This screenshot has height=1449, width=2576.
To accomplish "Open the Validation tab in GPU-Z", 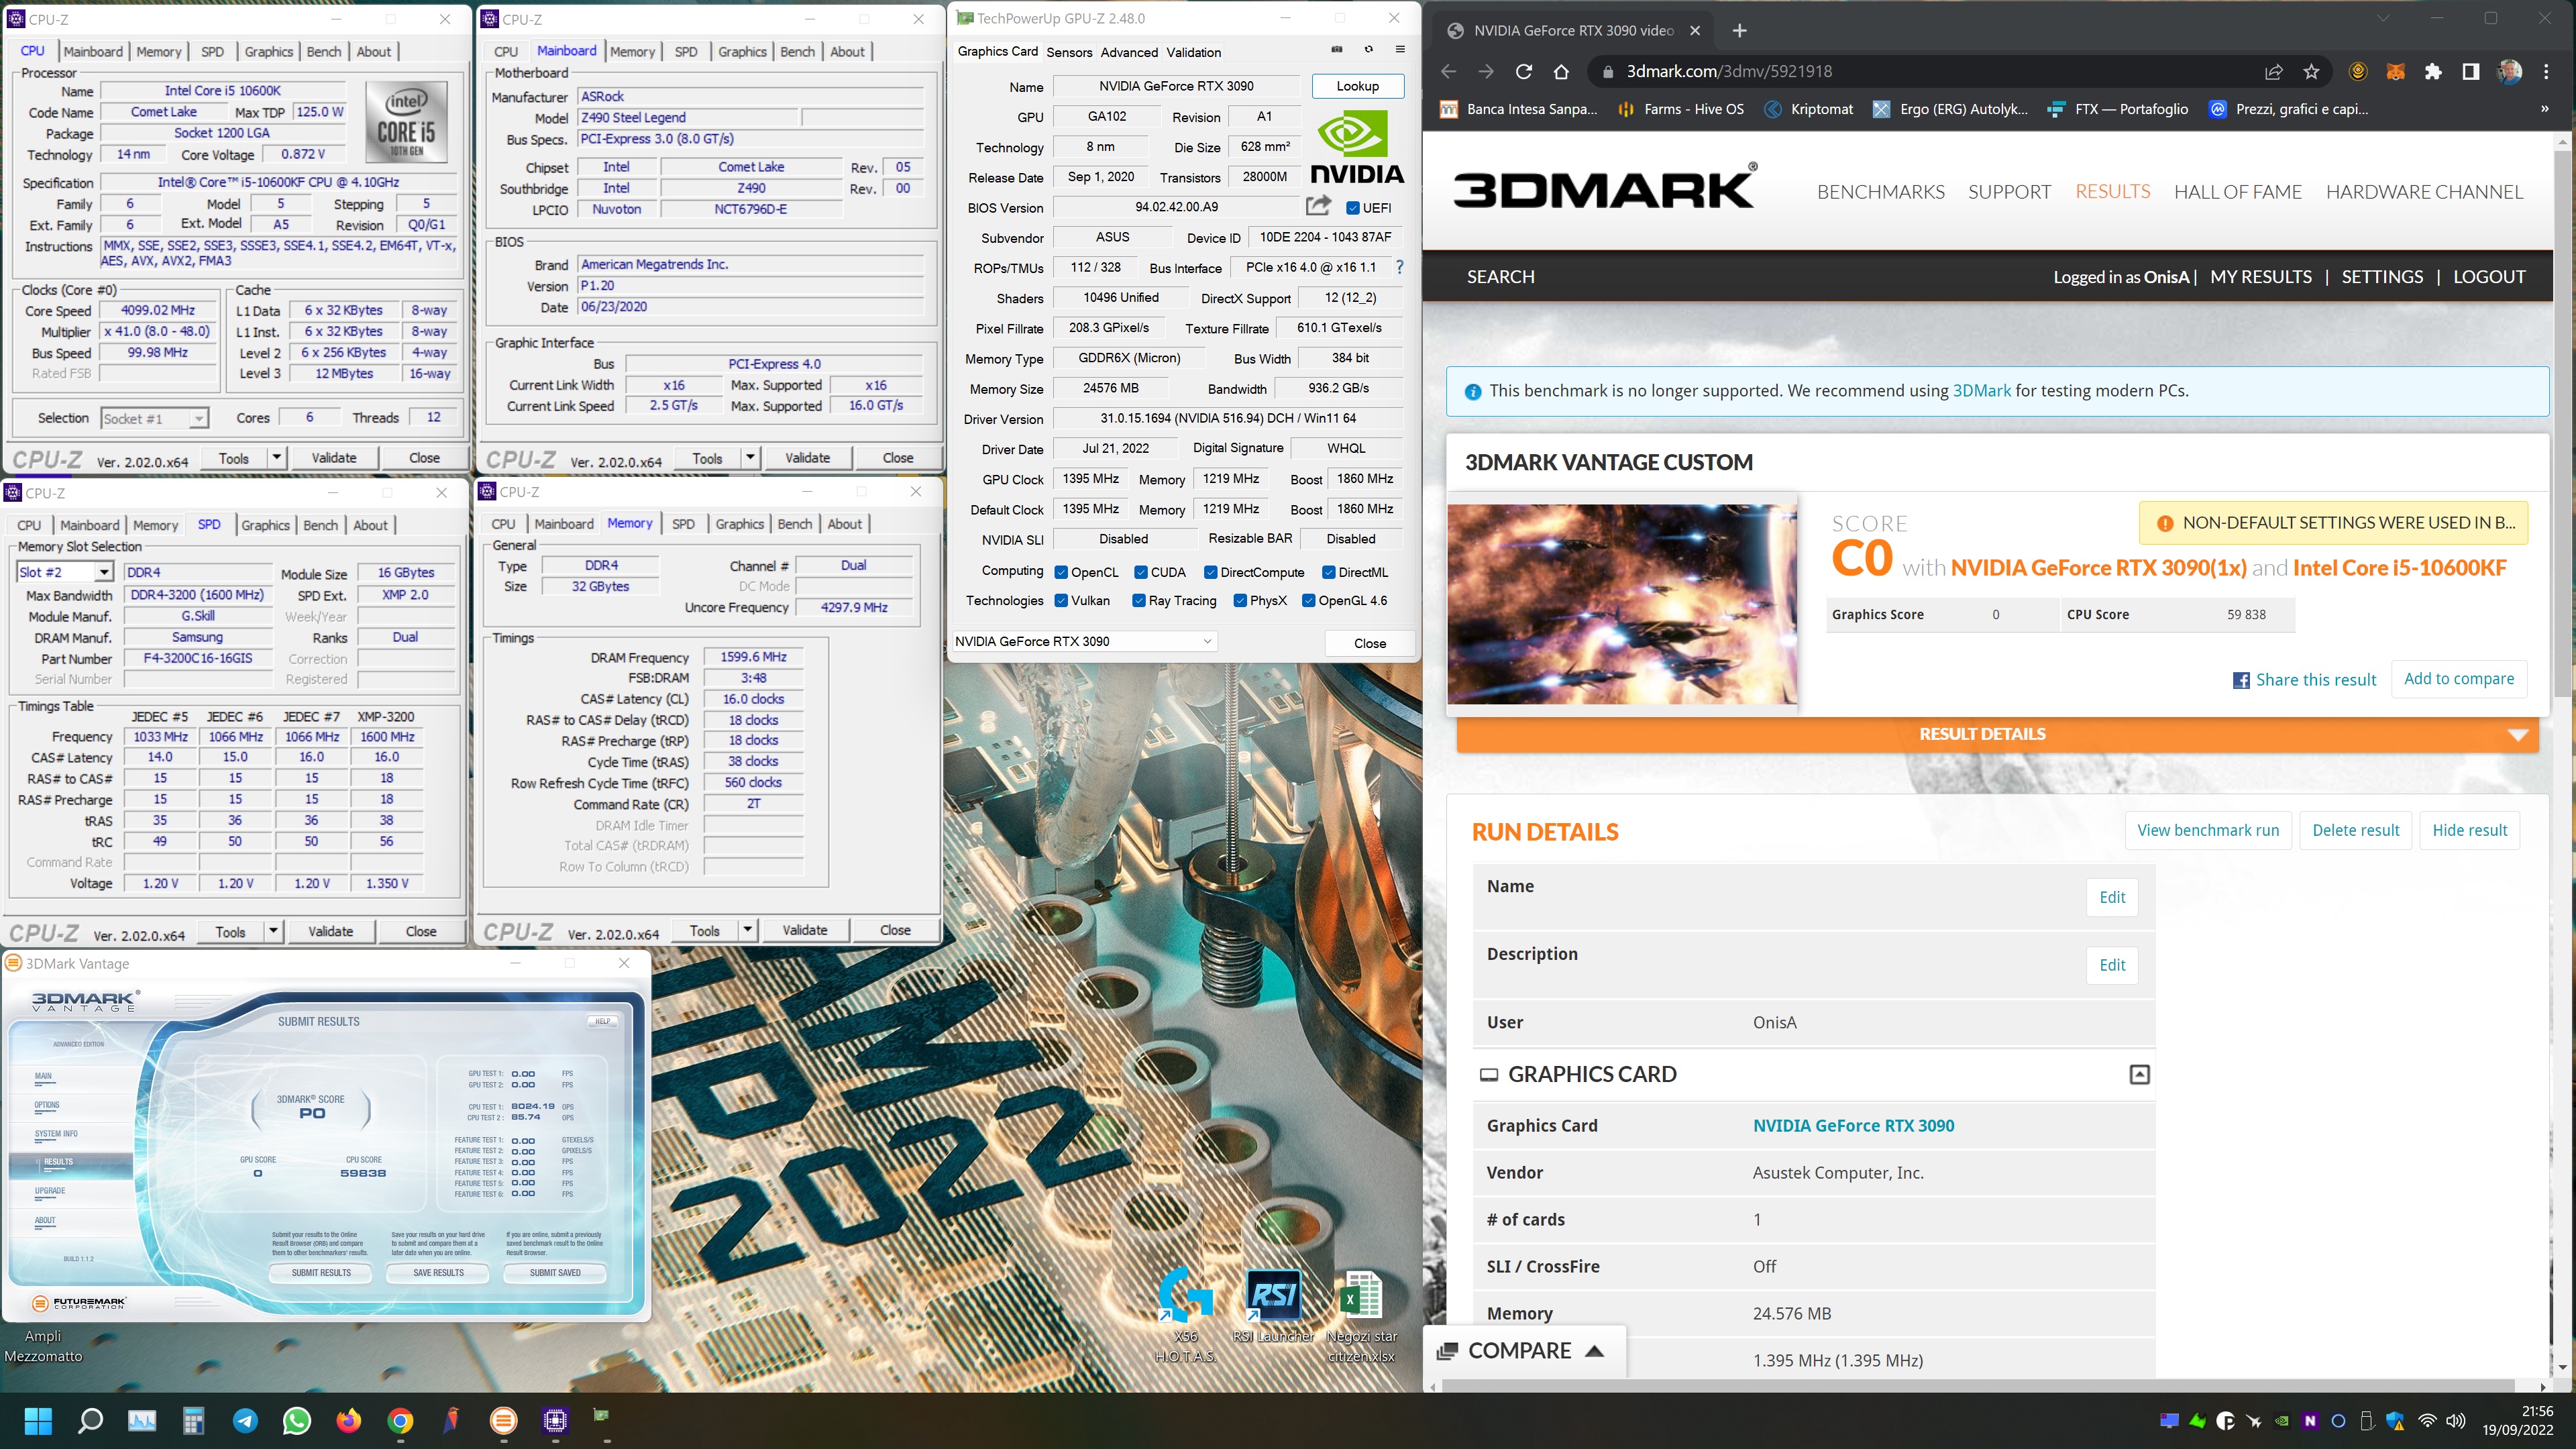I will tap(1194, 52).
